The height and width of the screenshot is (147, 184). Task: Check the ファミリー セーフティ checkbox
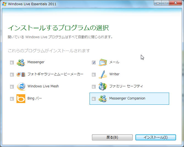coord(94,87)
